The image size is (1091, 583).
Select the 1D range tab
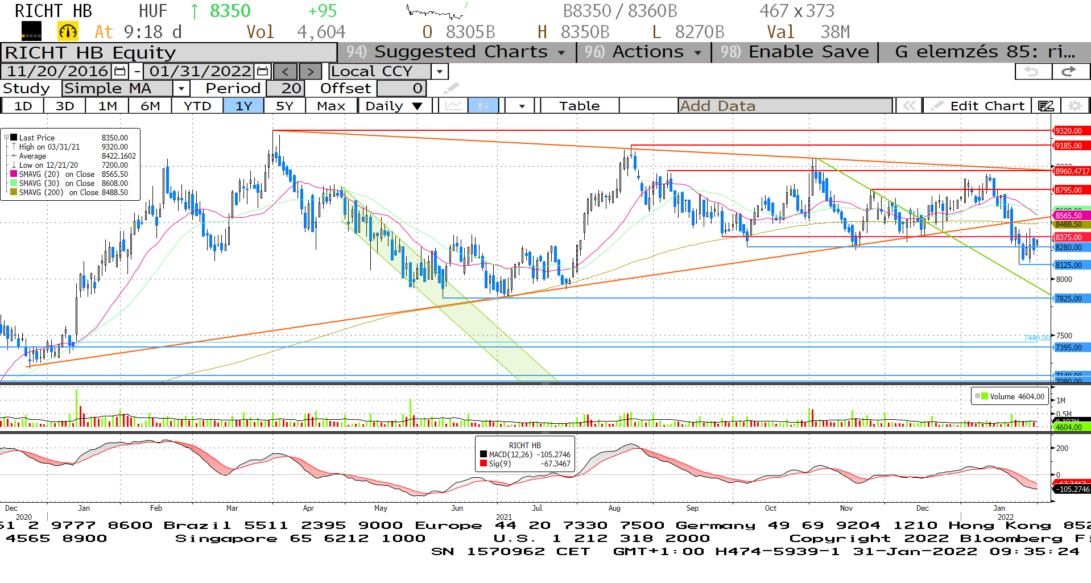pyautogui.click(x=23, y=106)
